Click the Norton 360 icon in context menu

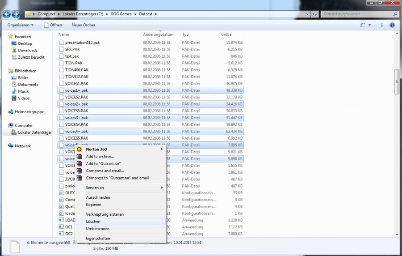click(80, 149)
